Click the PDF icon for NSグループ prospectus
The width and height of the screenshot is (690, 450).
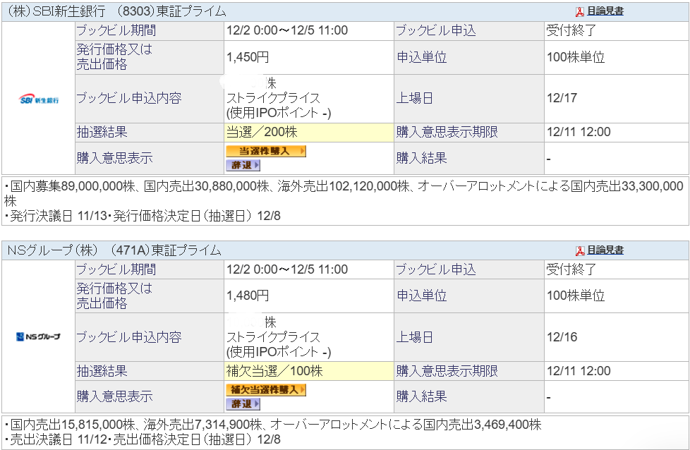(579, 250)
